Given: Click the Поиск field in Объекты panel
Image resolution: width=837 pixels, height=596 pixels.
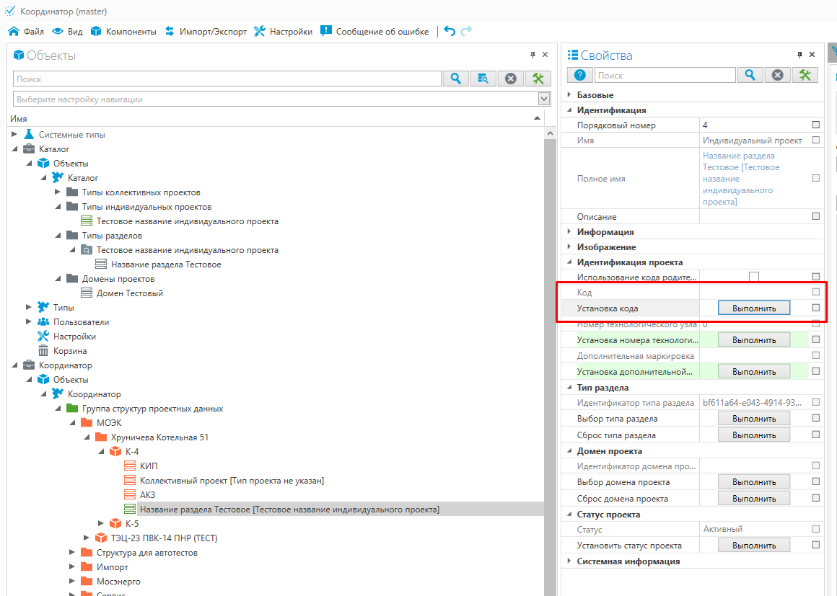Looking at the screenshot, I should [227, 79].
